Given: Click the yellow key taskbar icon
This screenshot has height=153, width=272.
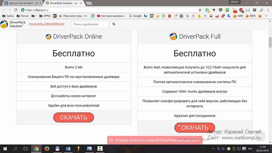Looking at the screenshot, I should click(x=79, y=149).
